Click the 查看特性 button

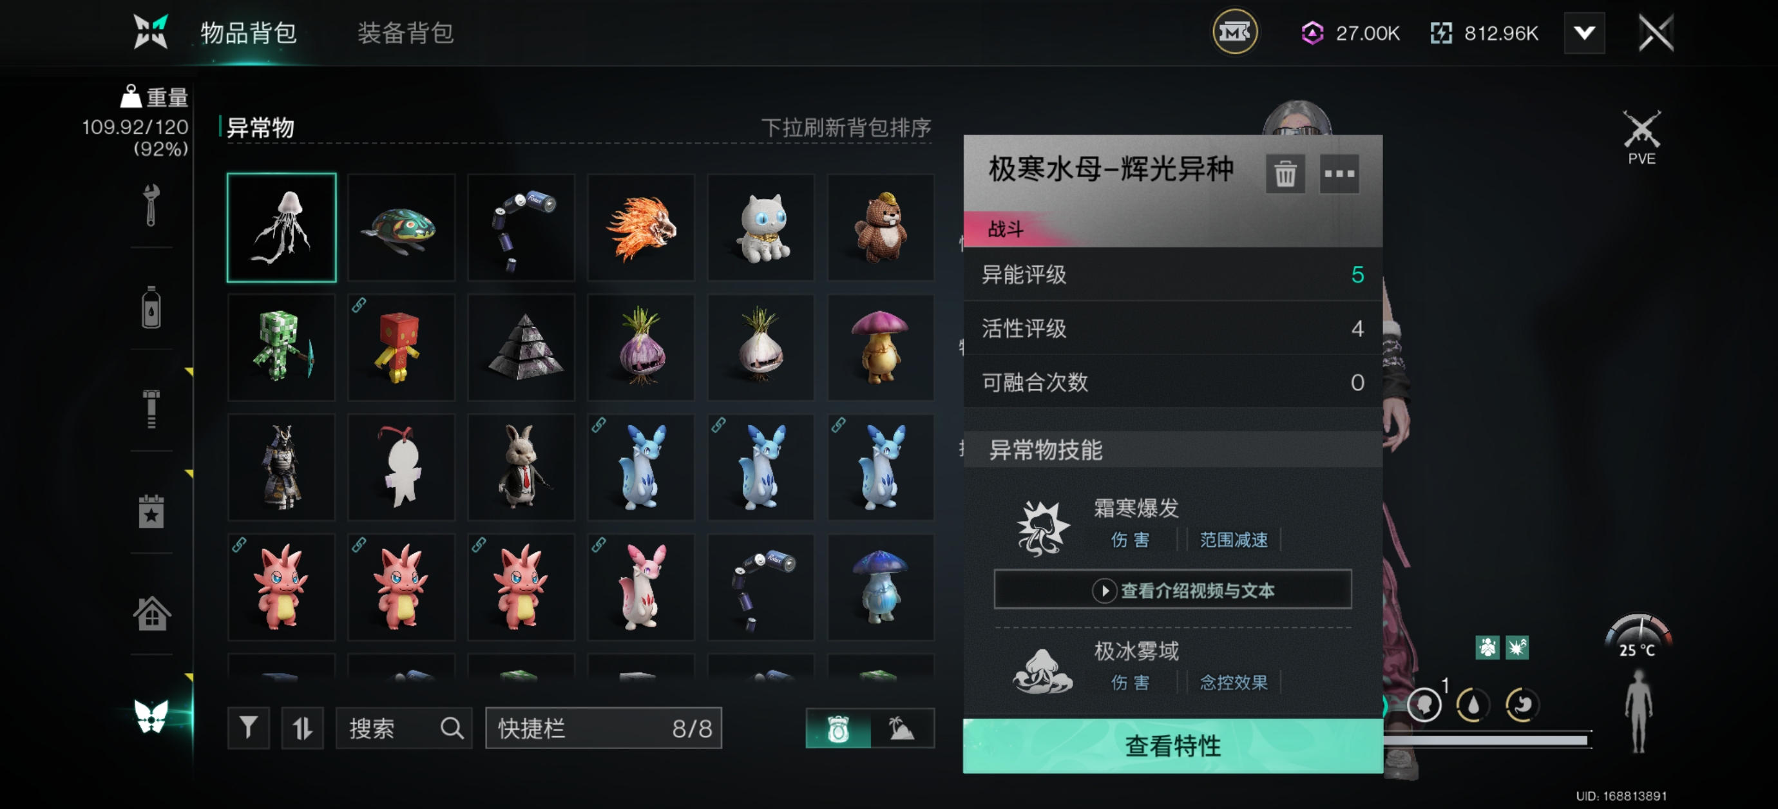click(1172, 745)
